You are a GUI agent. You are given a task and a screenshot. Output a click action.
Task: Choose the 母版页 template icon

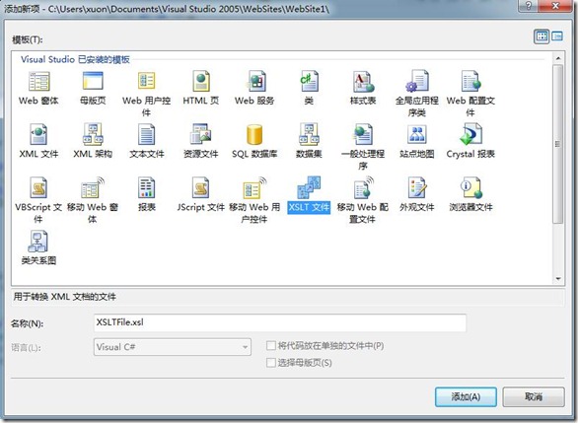click(93, 81)
